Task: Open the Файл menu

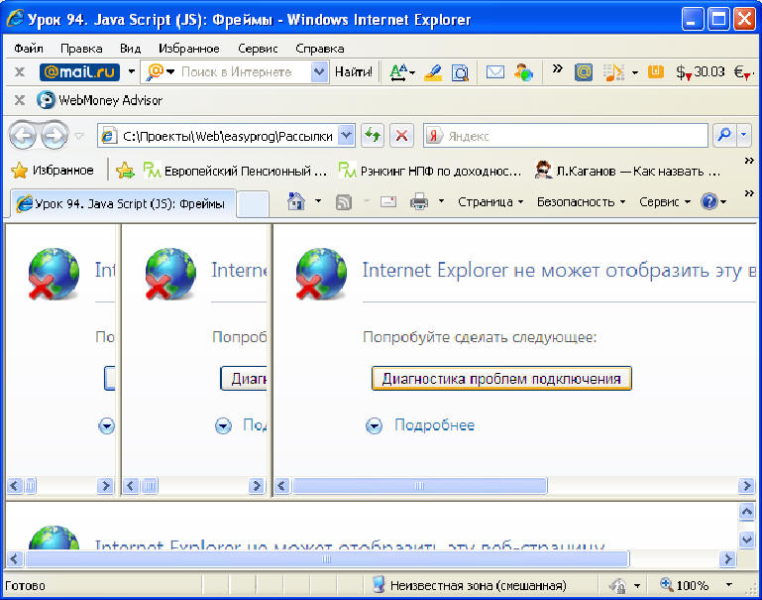Action: [28, 49]
